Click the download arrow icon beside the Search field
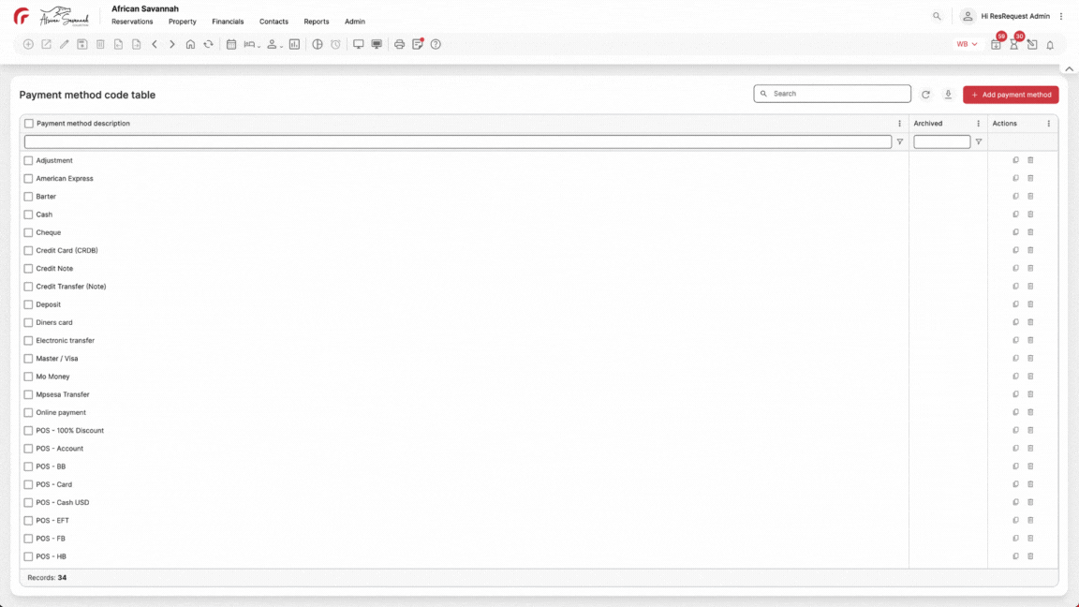This screenshot has height=607, width=1079. click(x=948, y=95)
